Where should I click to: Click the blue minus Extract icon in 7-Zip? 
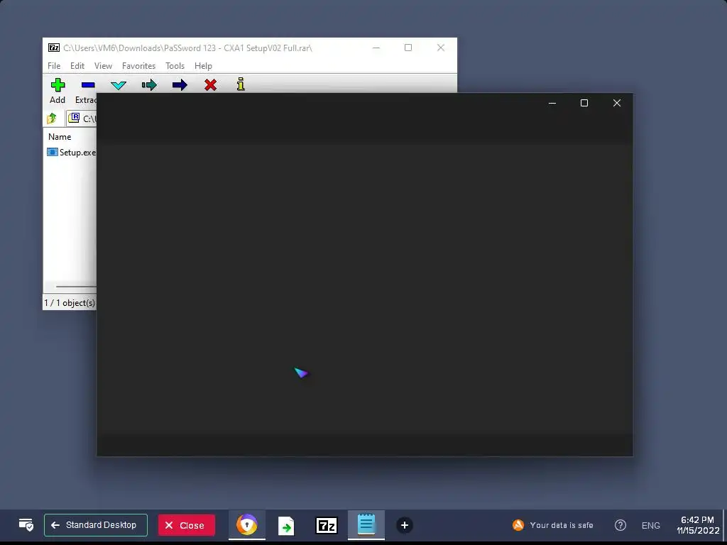(88, 85)
